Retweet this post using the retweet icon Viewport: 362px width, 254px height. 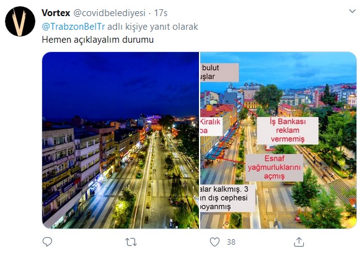coord(131,242)
